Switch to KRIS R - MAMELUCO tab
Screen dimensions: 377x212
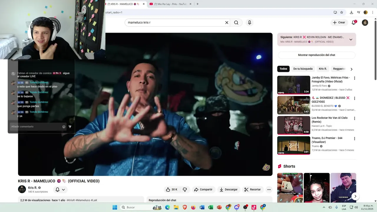click(126, 4)
